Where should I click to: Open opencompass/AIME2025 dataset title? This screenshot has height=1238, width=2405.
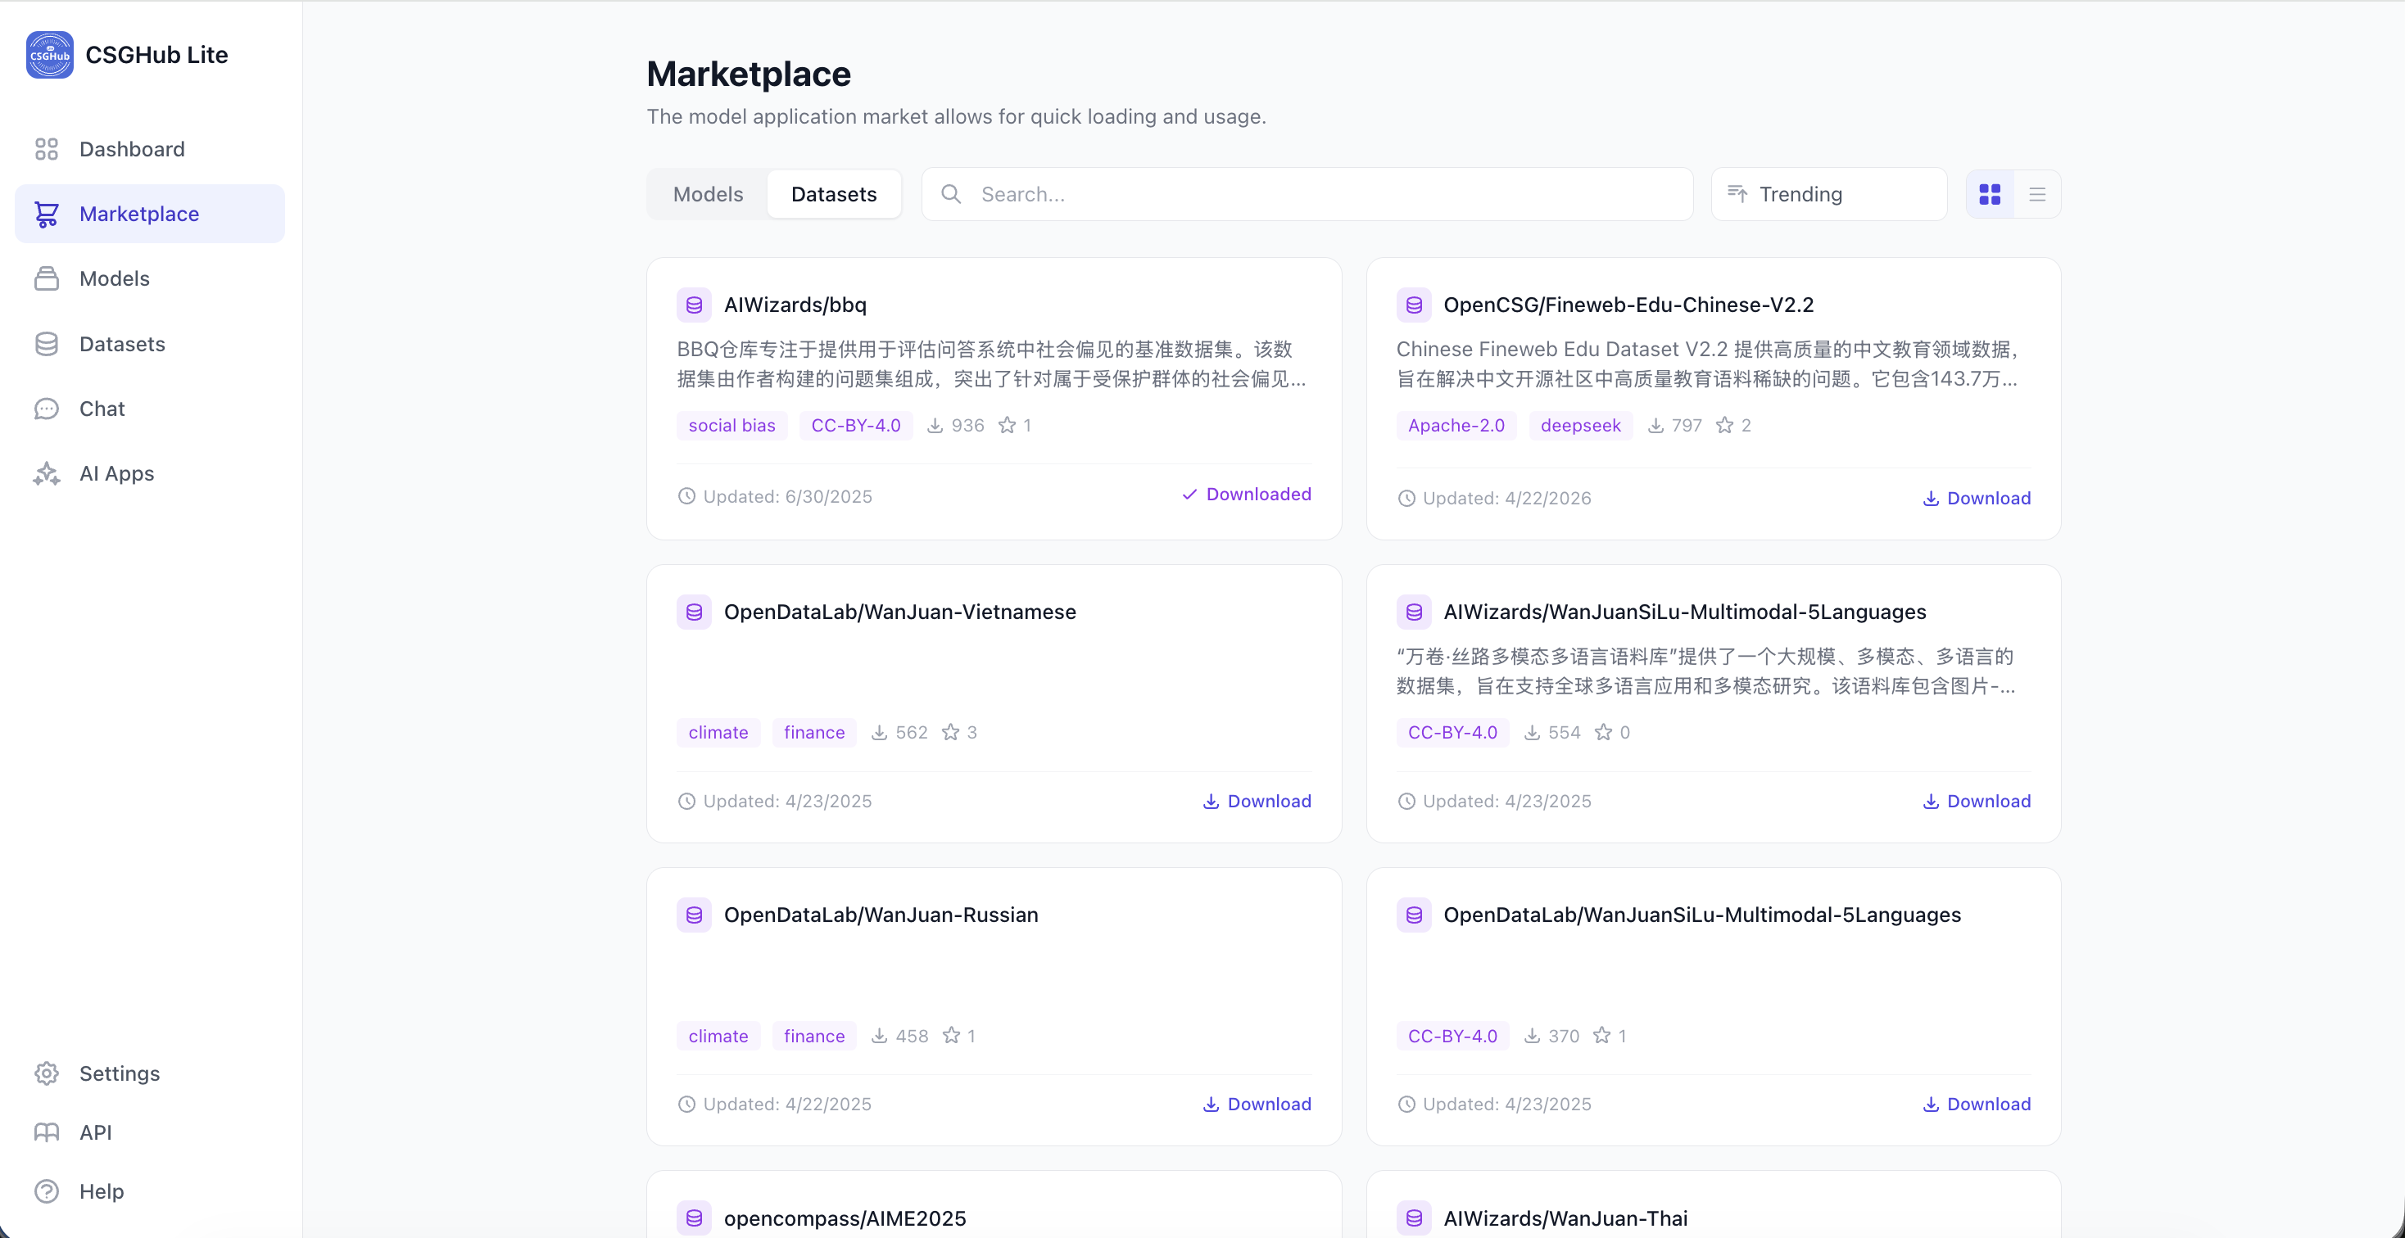tap(845, 1218)
